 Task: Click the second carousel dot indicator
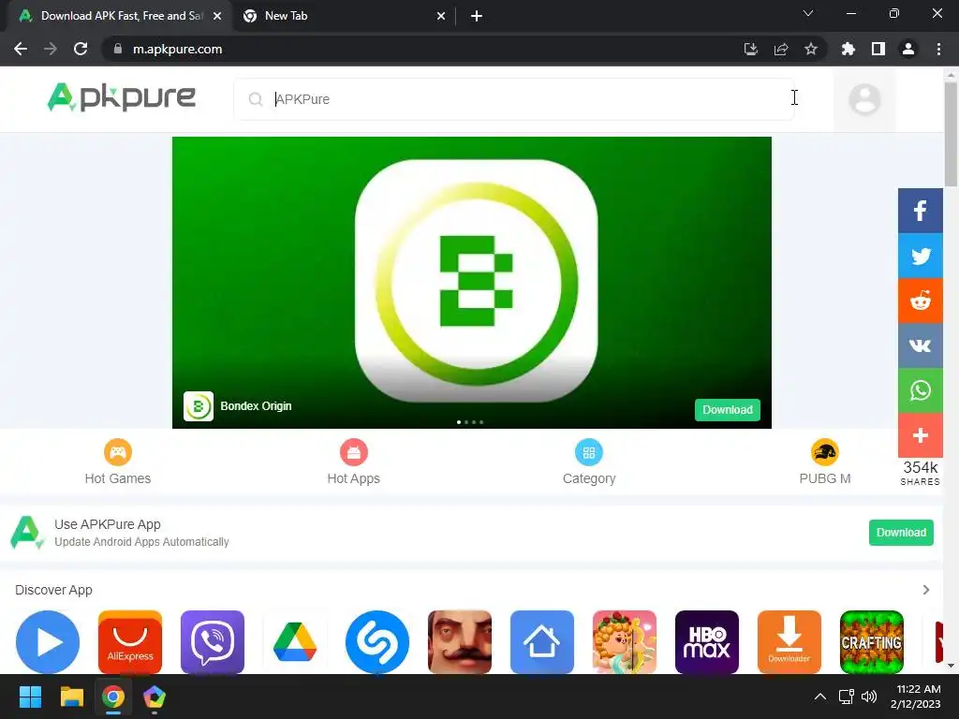pos(466,422)
